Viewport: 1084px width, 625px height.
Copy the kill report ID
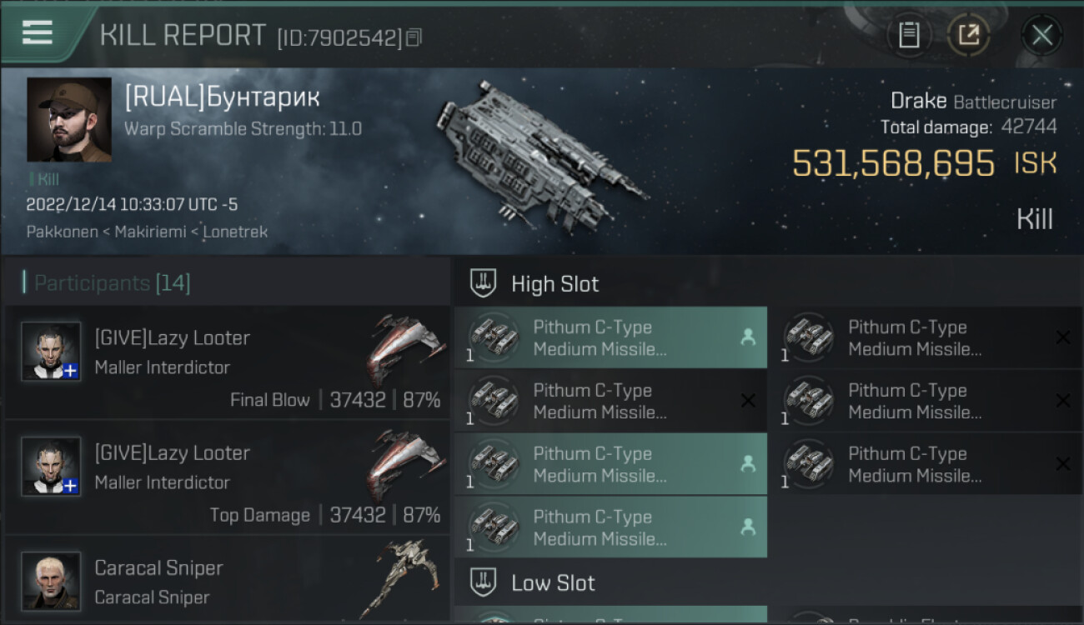(414, 37)
